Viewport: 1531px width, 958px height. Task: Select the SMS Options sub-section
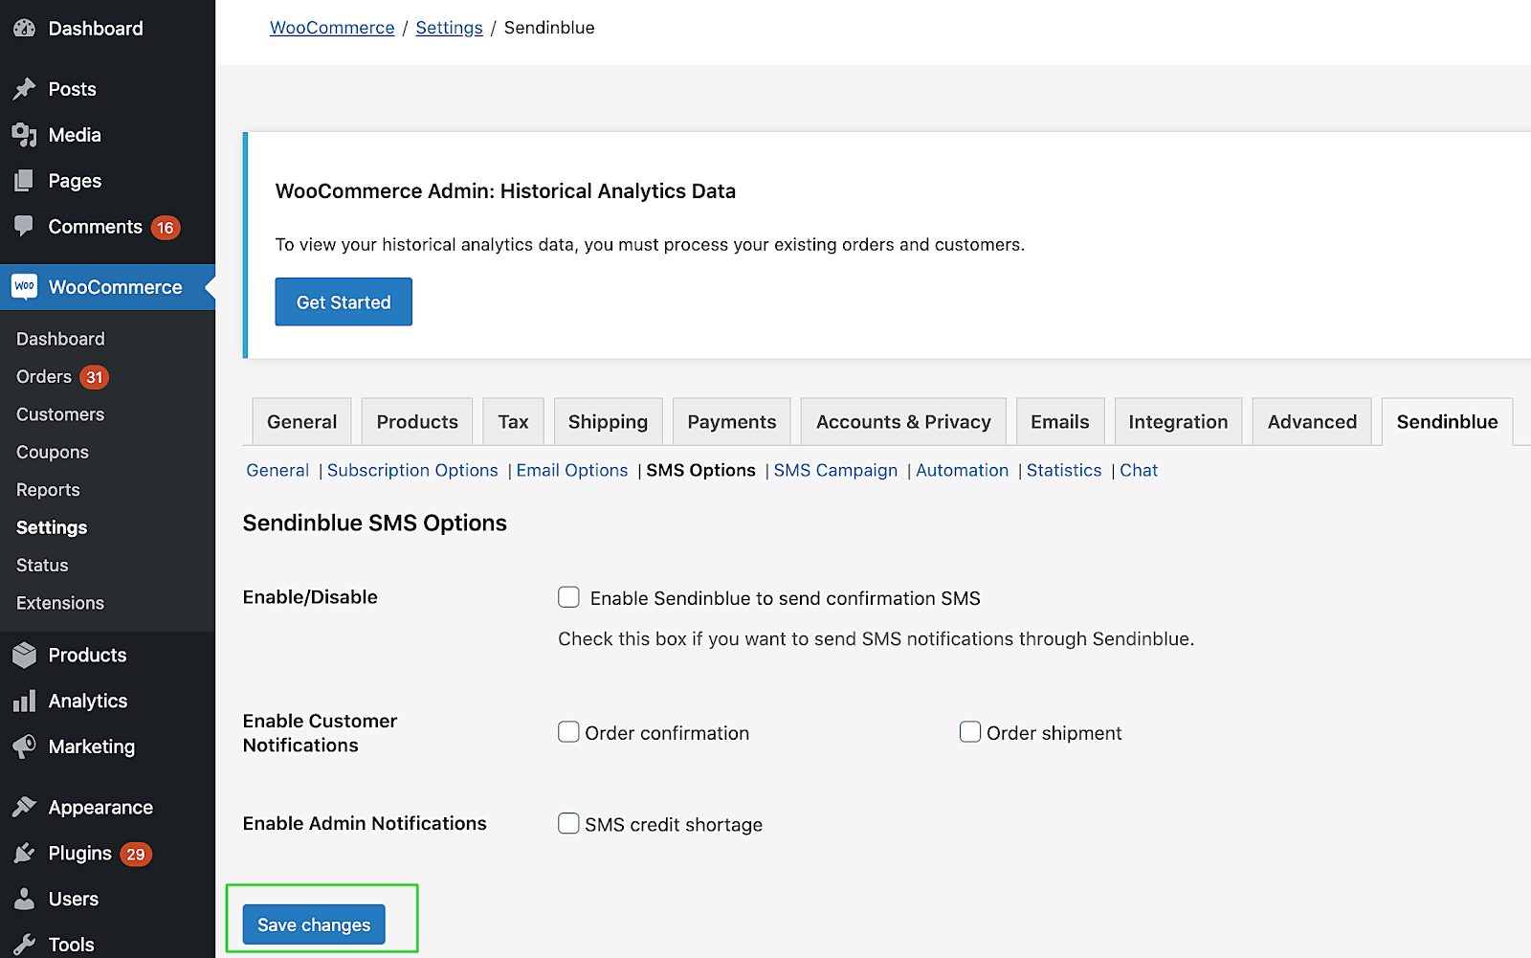(x=700, y=470)
